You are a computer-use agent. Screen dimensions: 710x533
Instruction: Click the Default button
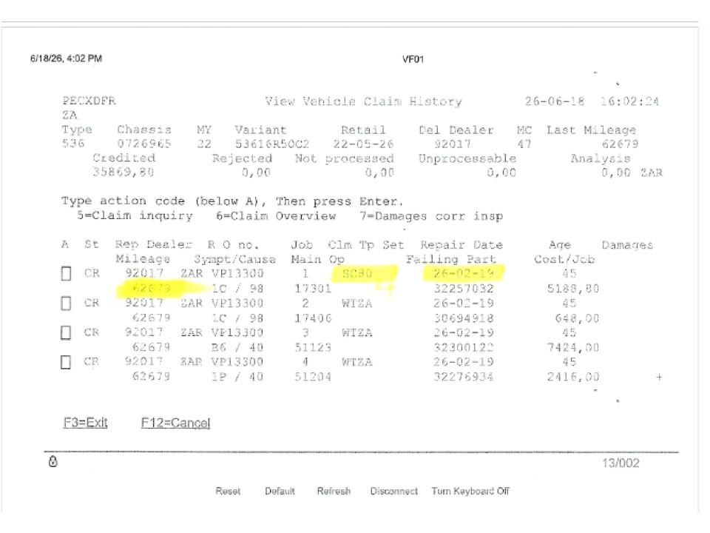point(280,492)
